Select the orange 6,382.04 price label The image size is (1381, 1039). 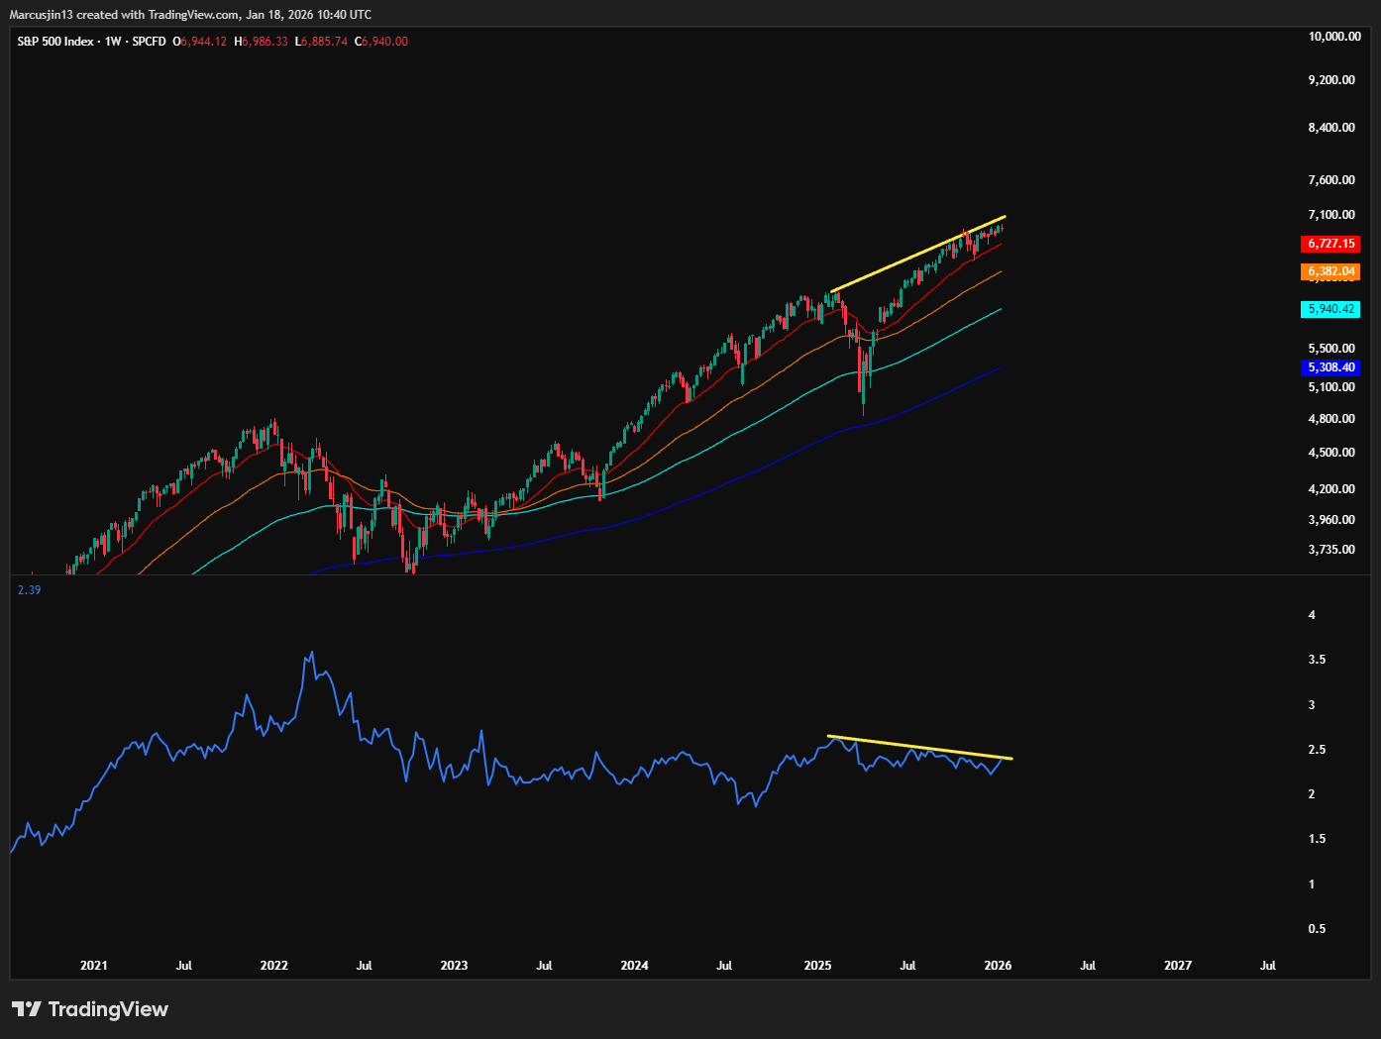(x=1330, y=271)
